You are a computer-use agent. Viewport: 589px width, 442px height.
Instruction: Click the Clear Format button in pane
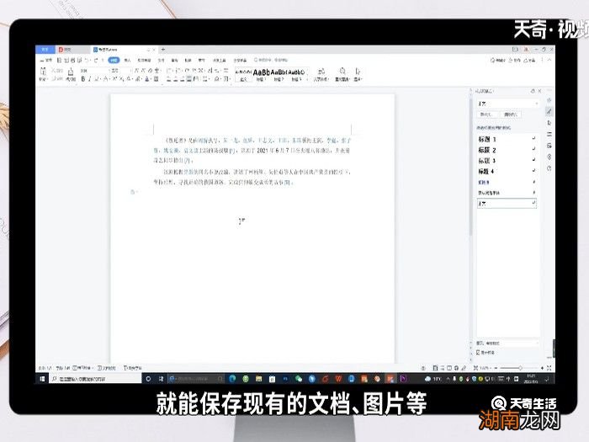coord(511,114)
